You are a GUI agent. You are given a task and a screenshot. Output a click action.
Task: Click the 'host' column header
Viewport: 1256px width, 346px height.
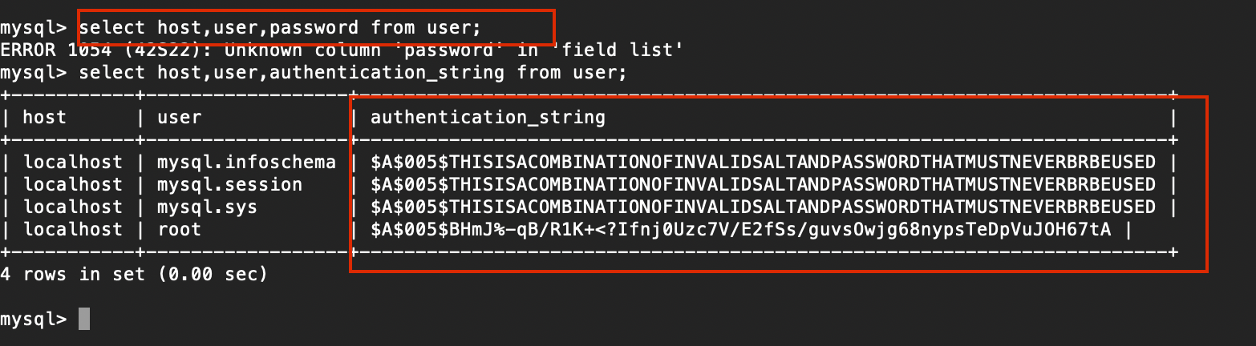pyautogui.click(x=44, y=118)
